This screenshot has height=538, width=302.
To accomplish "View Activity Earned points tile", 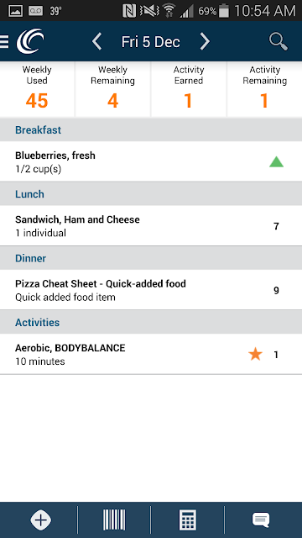I will coord(188,89).
